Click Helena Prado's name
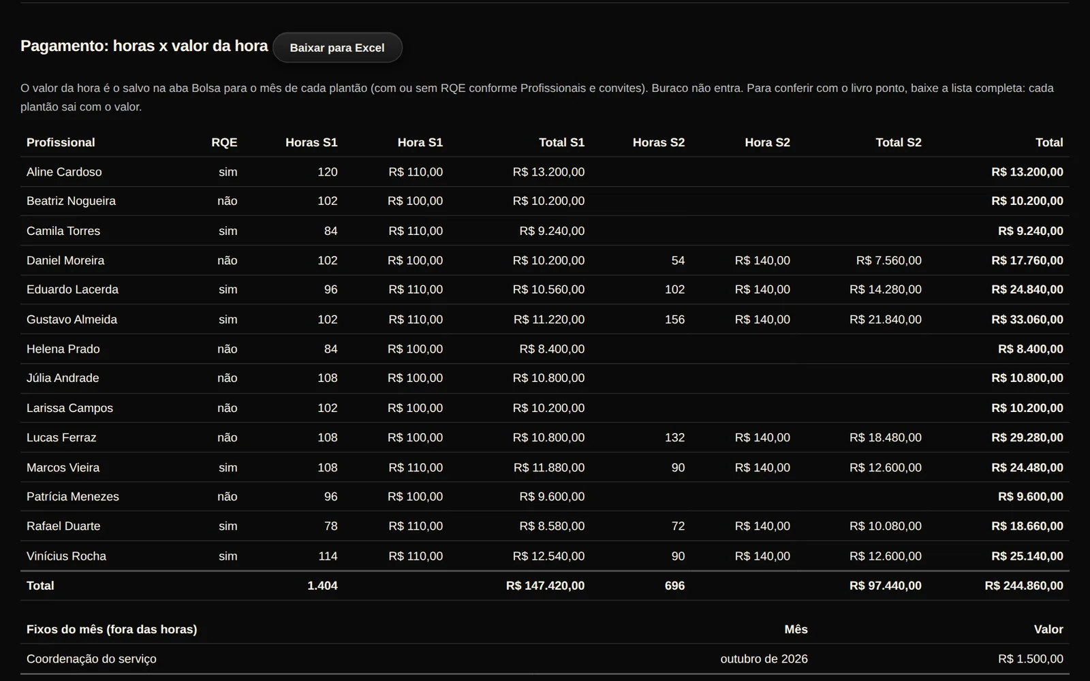The width and height of the screenshot is (1090, 681). pyautogui.click(x=63, y=349)
